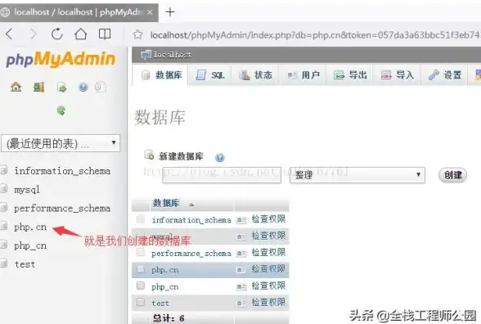The height and width of the screenshot is (324, 481).
Task: Tick the php.cn row checkbox
Action: pyautogui.click(x=141, y=269)
